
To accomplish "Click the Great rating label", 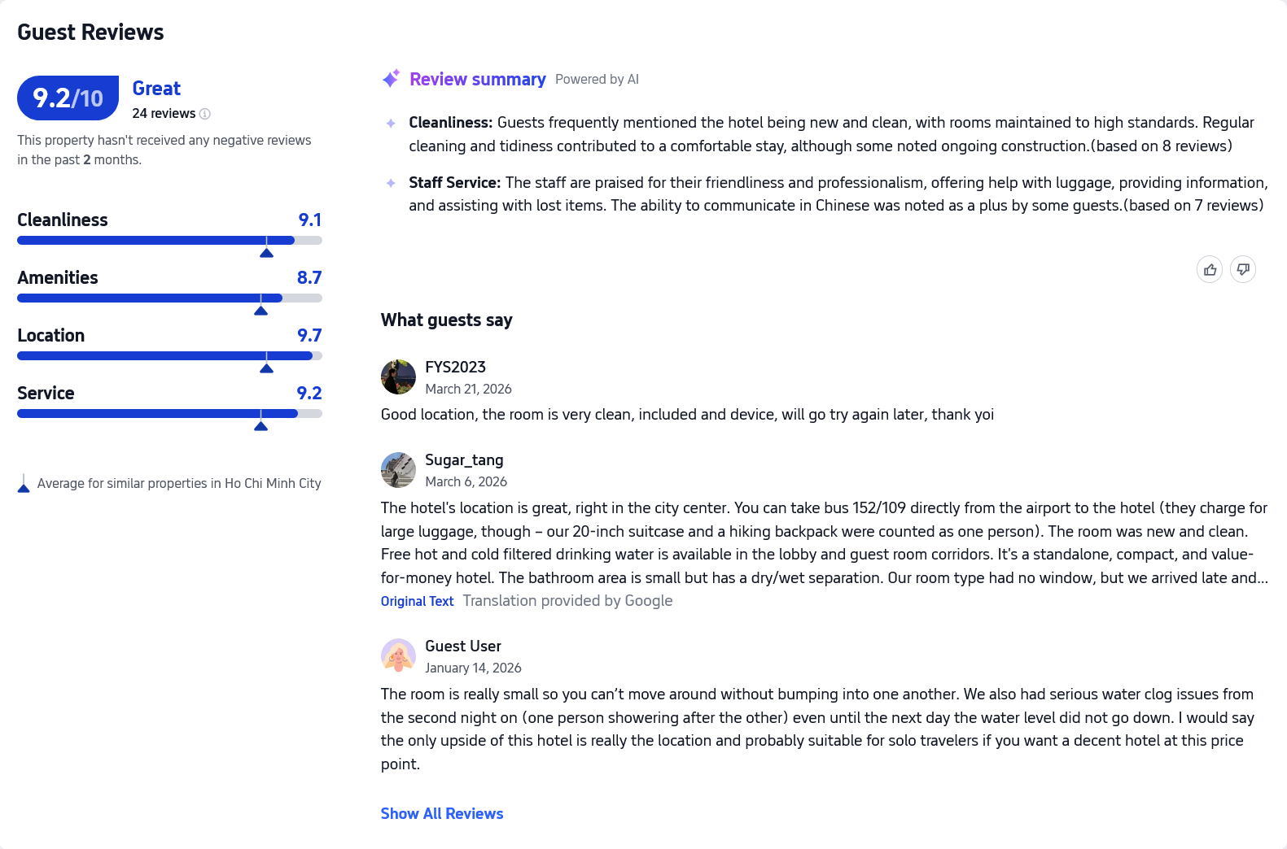I will pos(156,89).
